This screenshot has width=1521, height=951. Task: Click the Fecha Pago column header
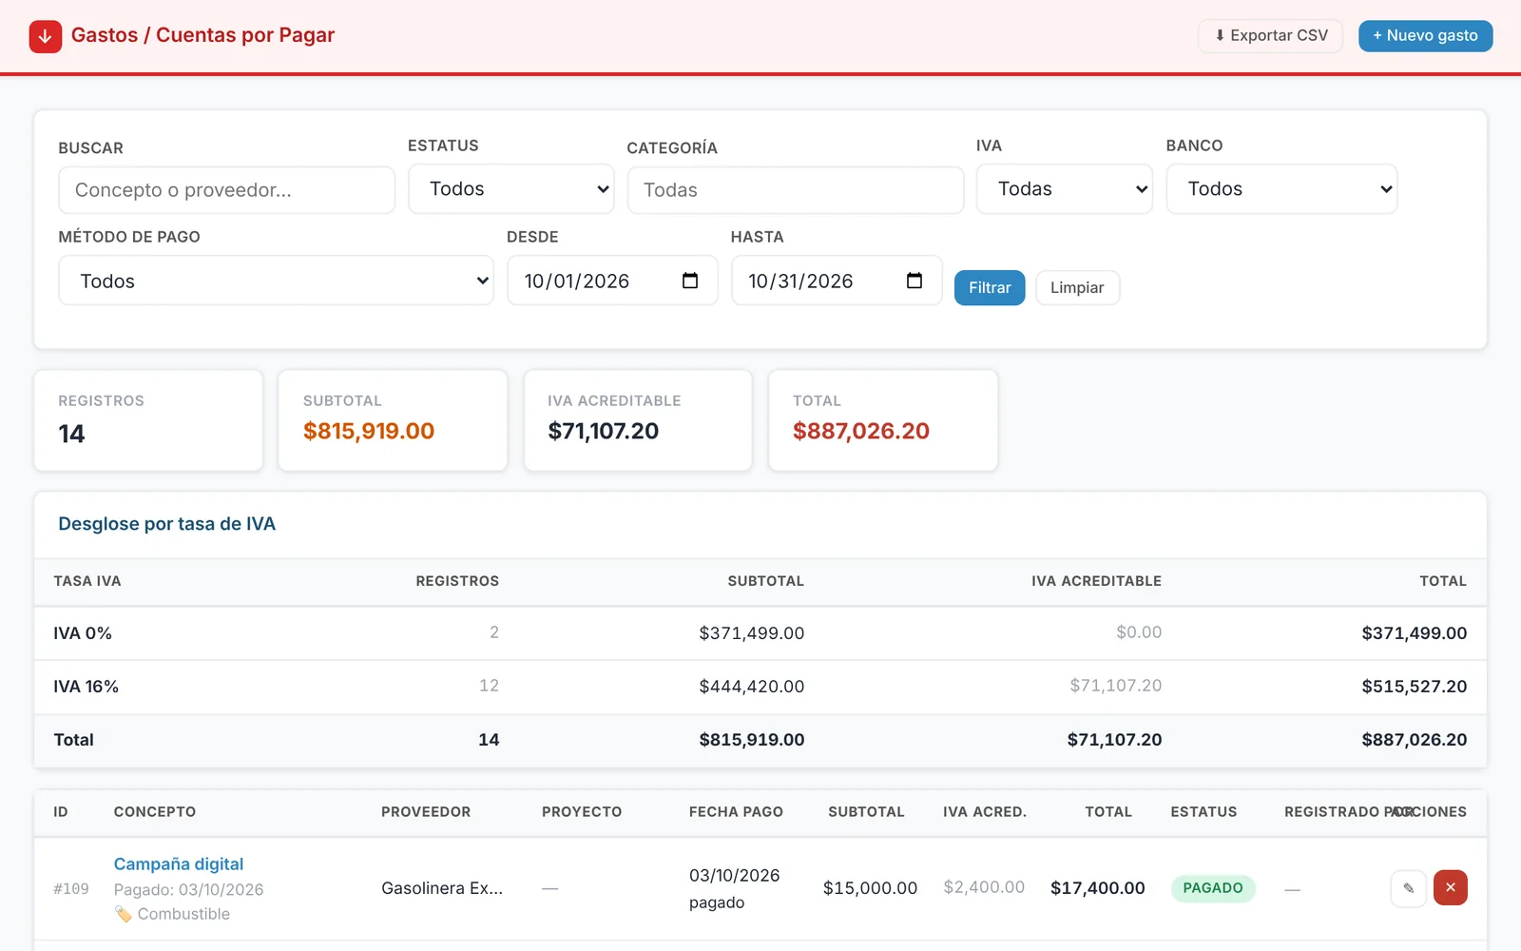pos(736,812)
